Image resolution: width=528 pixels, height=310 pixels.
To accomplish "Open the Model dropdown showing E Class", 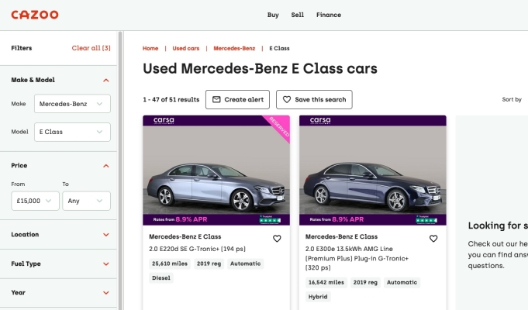I will click(x=72, y=132).
